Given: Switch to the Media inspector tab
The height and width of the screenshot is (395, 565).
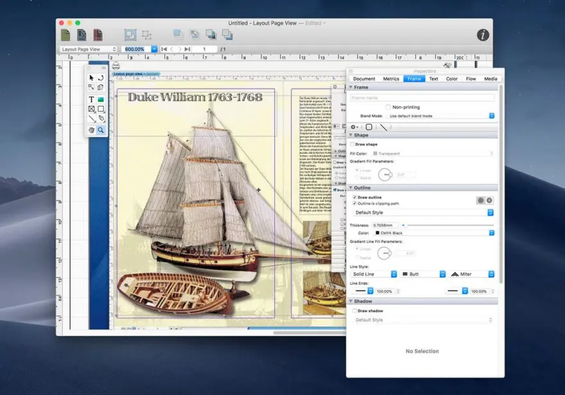Looking at the screenshot, I should pos(491,79).
